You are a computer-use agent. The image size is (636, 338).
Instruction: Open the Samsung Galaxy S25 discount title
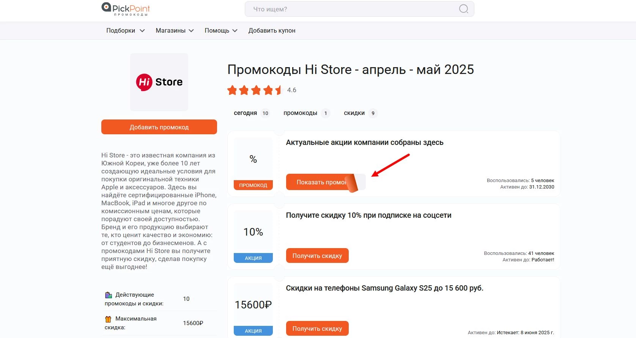384,288
